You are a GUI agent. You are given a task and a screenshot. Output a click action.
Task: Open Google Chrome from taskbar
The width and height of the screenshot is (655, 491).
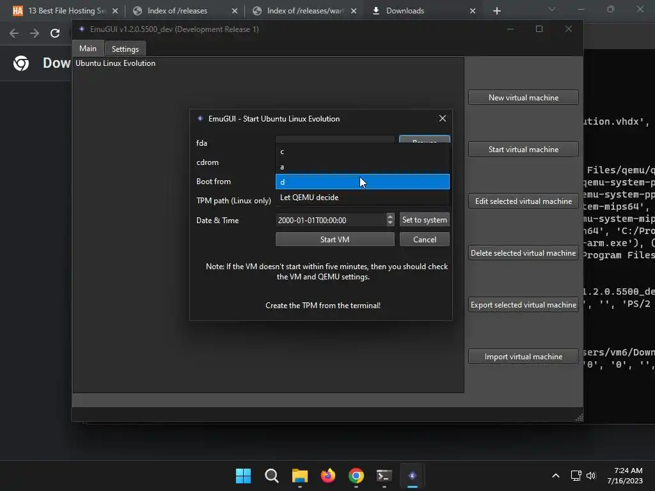(x=356, y=476)
